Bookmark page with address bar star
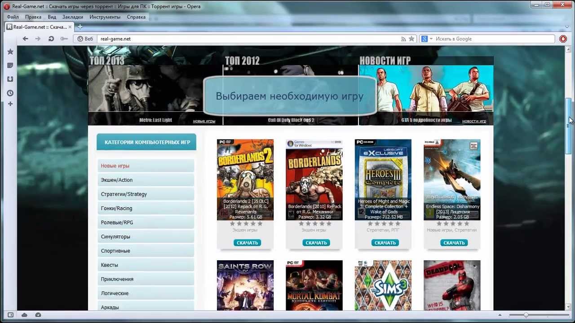The width and height of the screenshot is (575, 323). pyautogui.click(x=411, y=39)
